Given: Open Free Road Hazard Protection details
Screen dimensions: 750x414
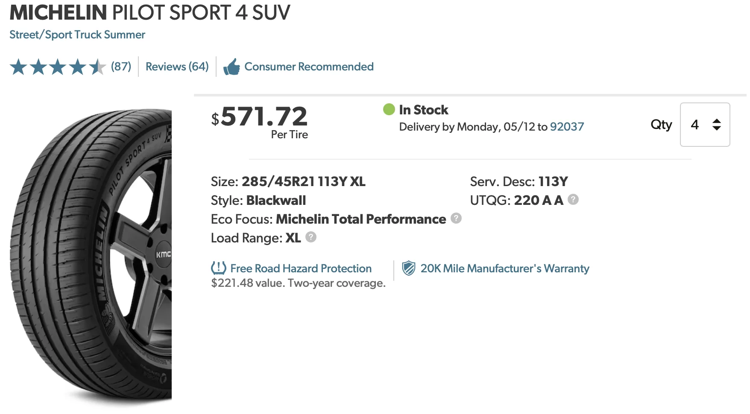Looking at the screenshot, I should pyautogui.click(x=301, y=268).
